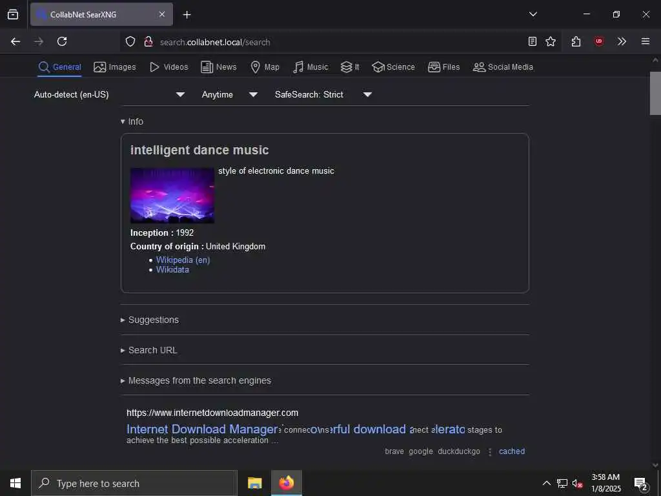Click the page vertical scrollbar thumb
The width and height of the screenshot is (661, 496).
point(655,93)
